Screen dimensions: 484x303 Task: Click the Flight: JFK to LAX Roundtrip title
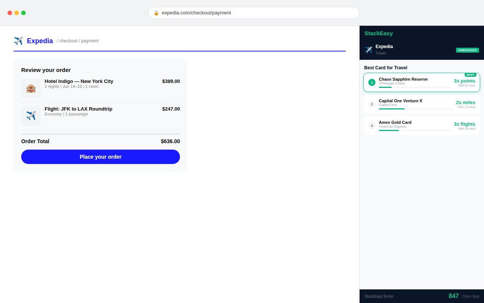78,109
